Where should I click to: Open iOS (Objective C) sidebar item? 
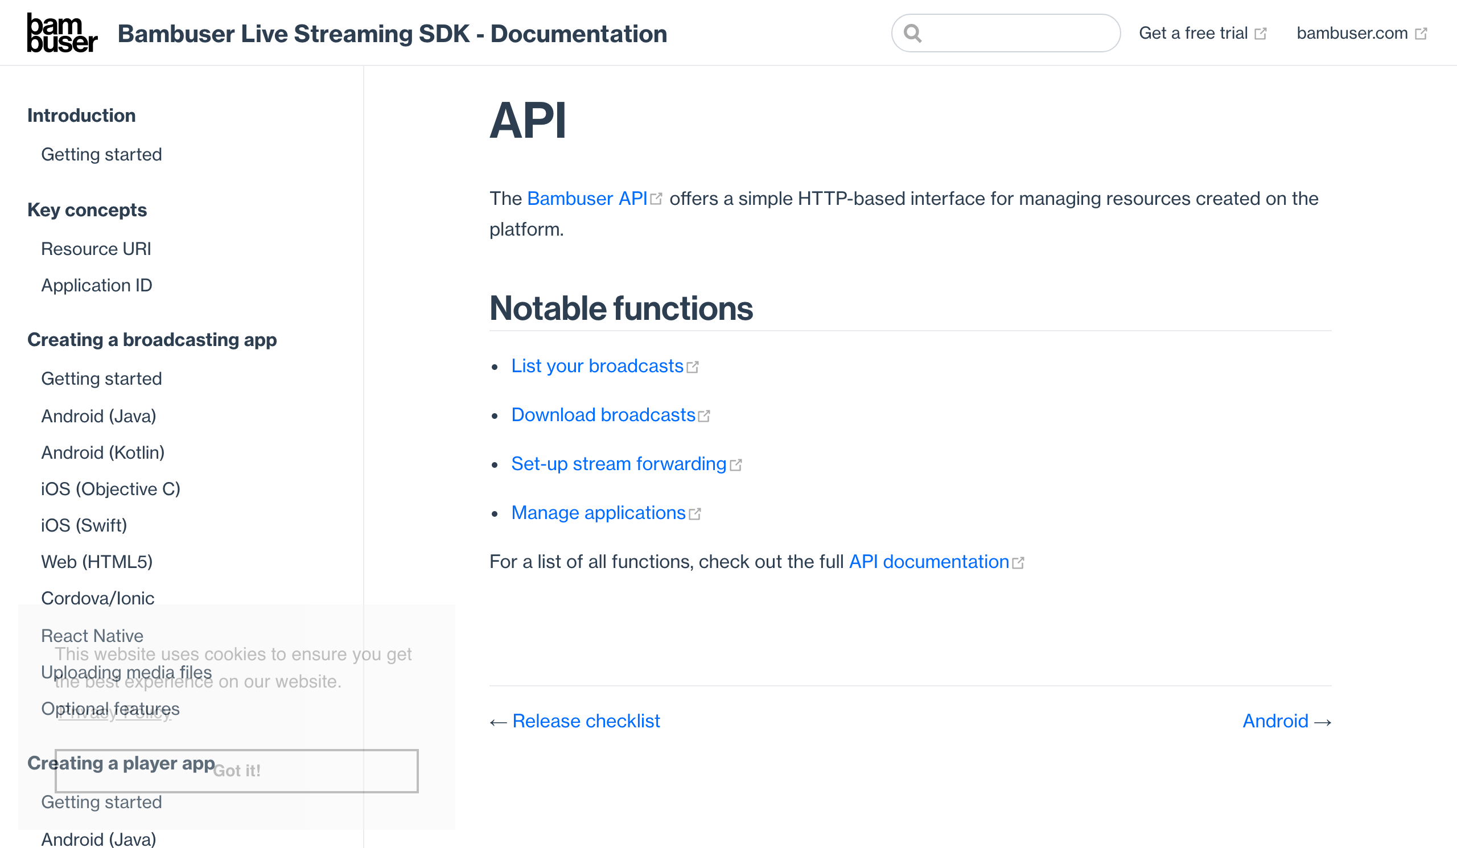tap(110, 489)
